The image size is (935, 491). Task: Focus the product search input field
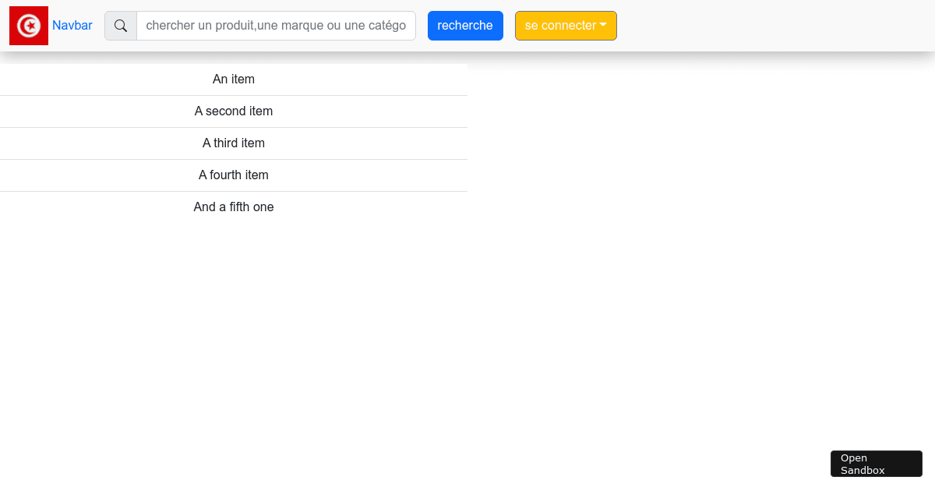point(276,26)
